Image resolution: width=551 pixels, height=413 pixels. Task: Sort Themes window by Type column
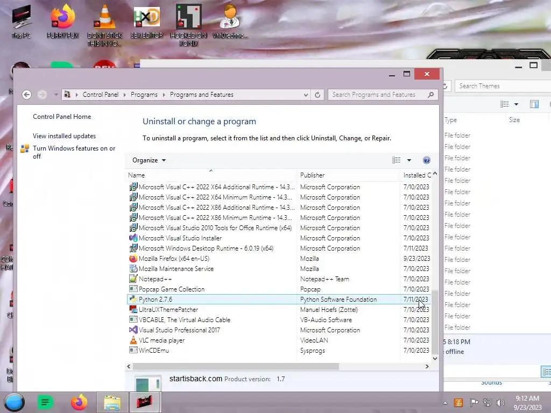pos(450,120)
